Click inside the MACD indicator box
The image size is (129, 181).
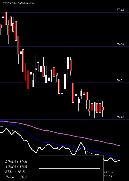tap(71, 168)
